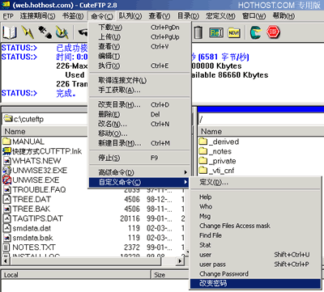Choose Who custom command
This screenshot has width=324, height=292.
coord(255,206)
